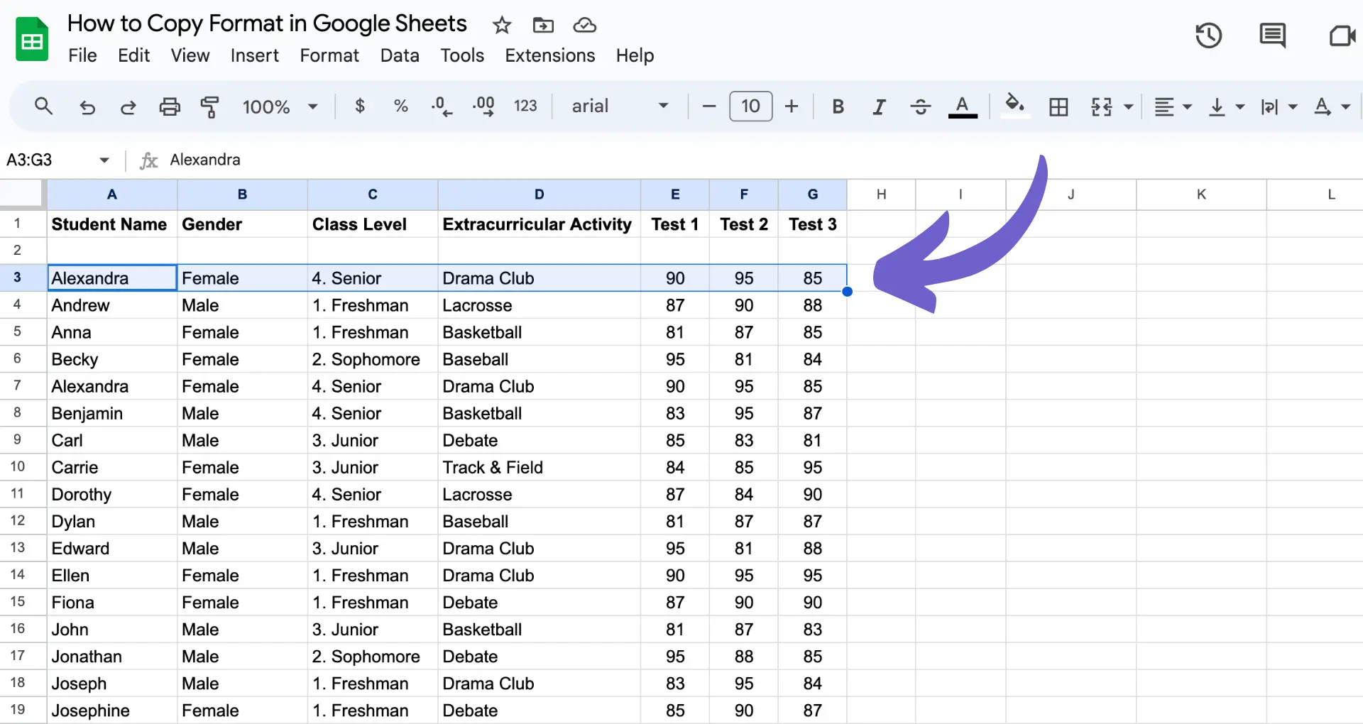
Task: Select column D header
Action: (540, 194)
